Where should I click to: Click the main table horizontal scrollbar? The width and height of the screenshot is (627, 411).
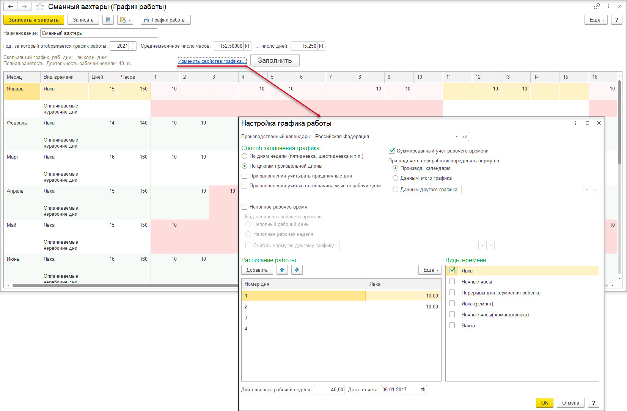coord(125,285)
